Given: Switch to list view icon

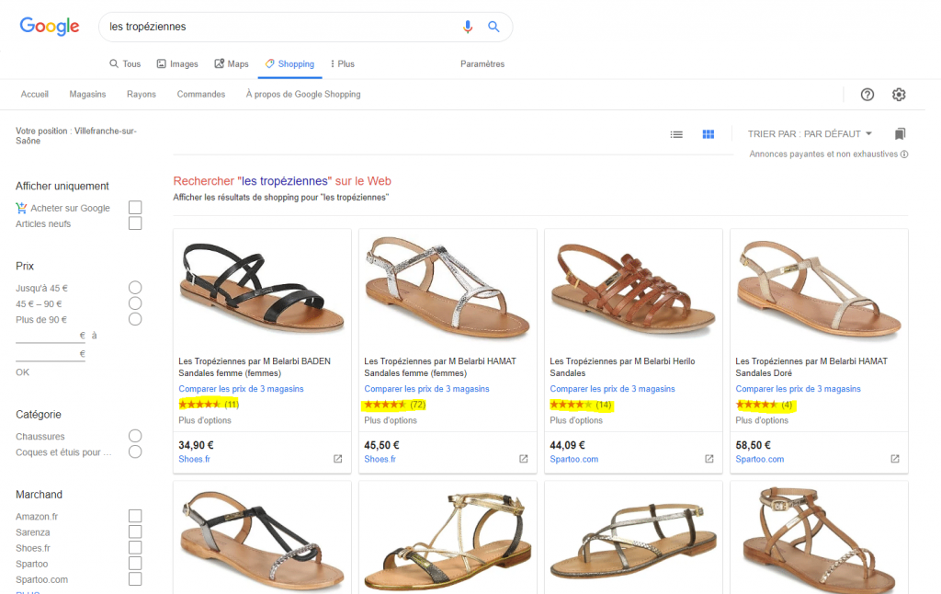Looking at the screenshot, I should [676, 134].
